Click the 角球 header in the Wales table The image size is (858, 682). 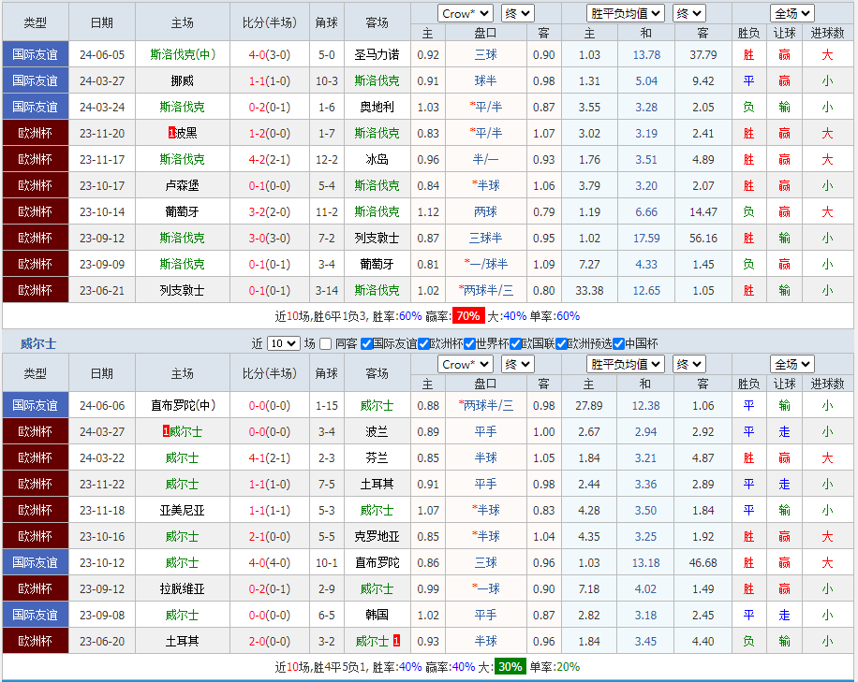pos(326,373)
